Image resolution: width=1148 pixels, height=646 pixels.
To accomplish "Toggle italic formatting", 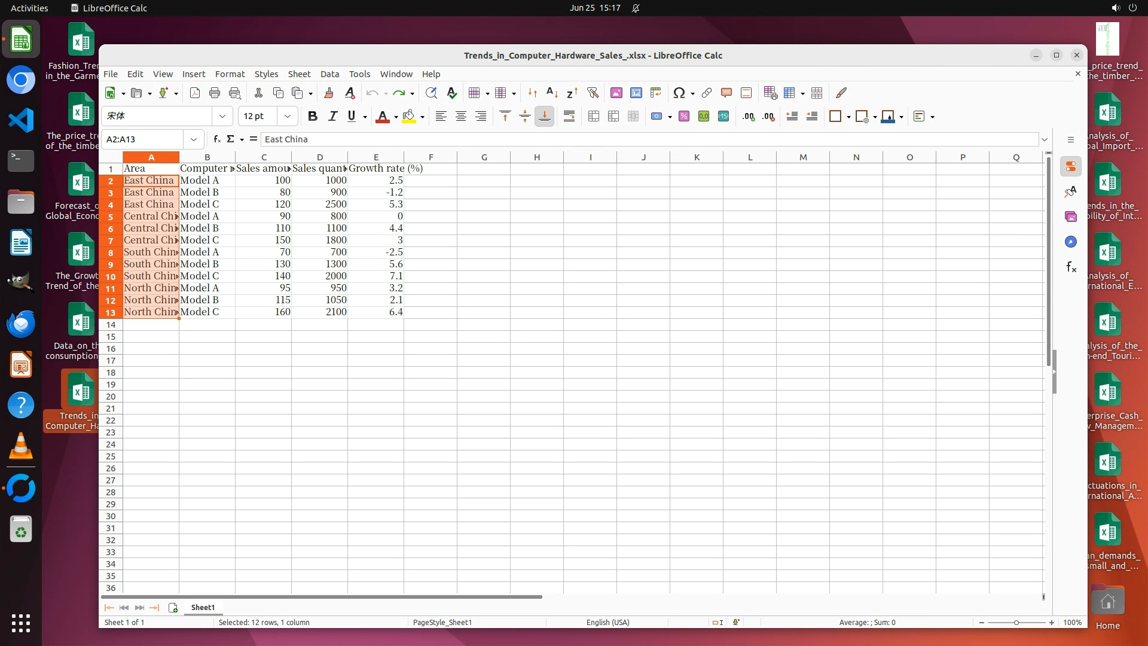I will pos(332,116).
